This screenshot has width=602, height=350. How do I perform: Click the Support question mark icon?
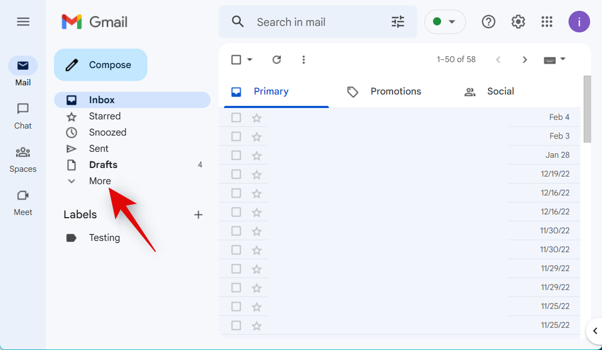click(489, 22)
